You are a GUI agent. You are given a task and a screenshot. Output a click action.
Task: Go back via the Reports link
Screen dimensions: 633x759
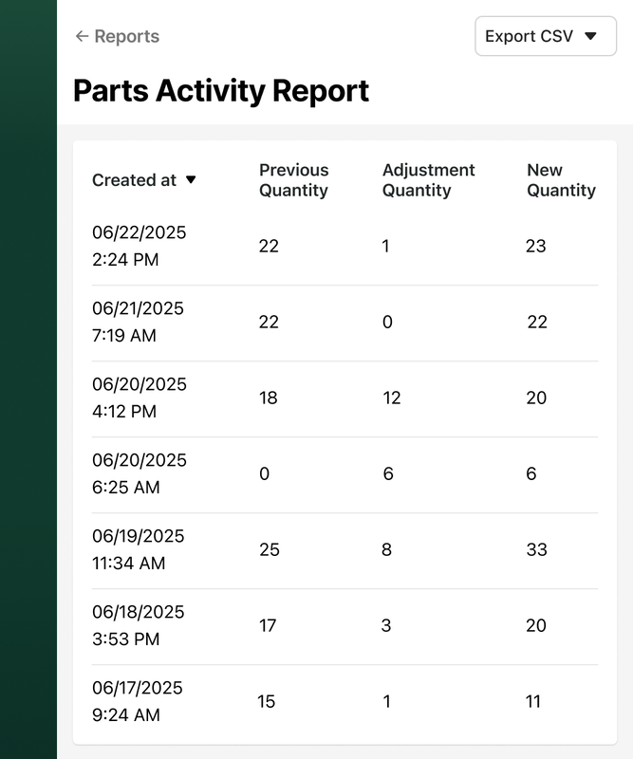(117, 36)
